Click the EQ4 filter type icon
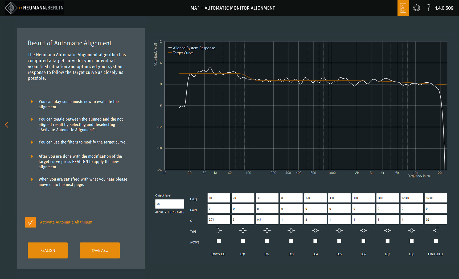459x279 pixels. pos(315,230)
